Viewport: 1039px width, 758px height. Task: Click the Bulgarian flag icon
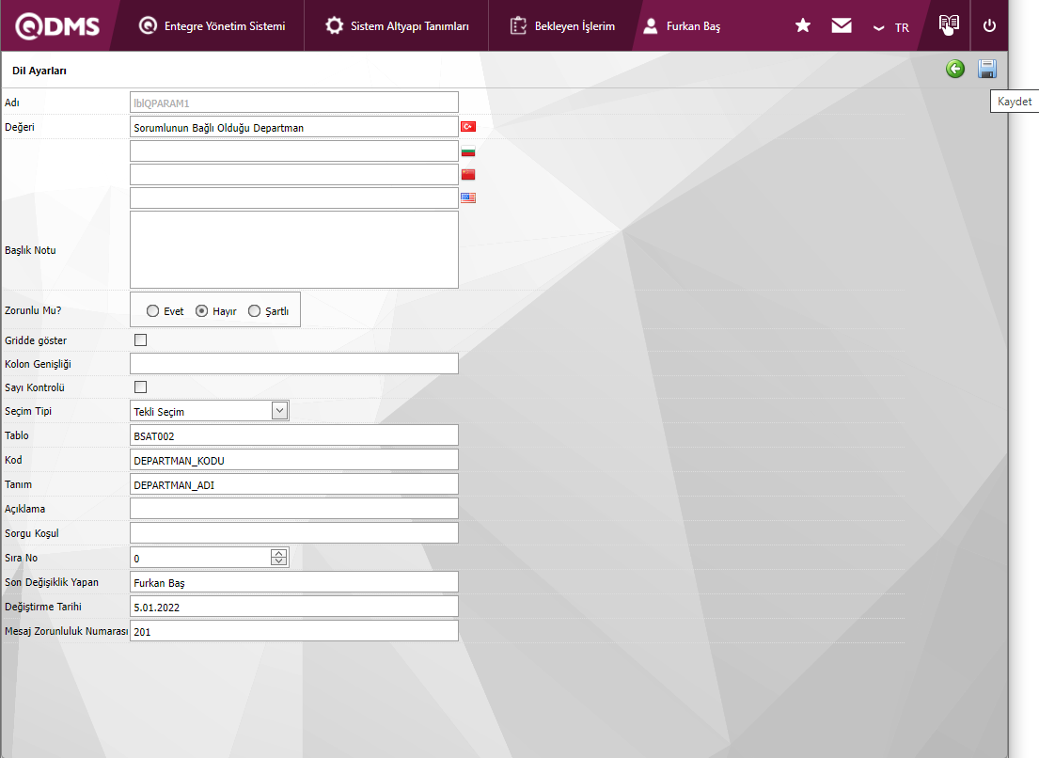(x=468, y=151)
